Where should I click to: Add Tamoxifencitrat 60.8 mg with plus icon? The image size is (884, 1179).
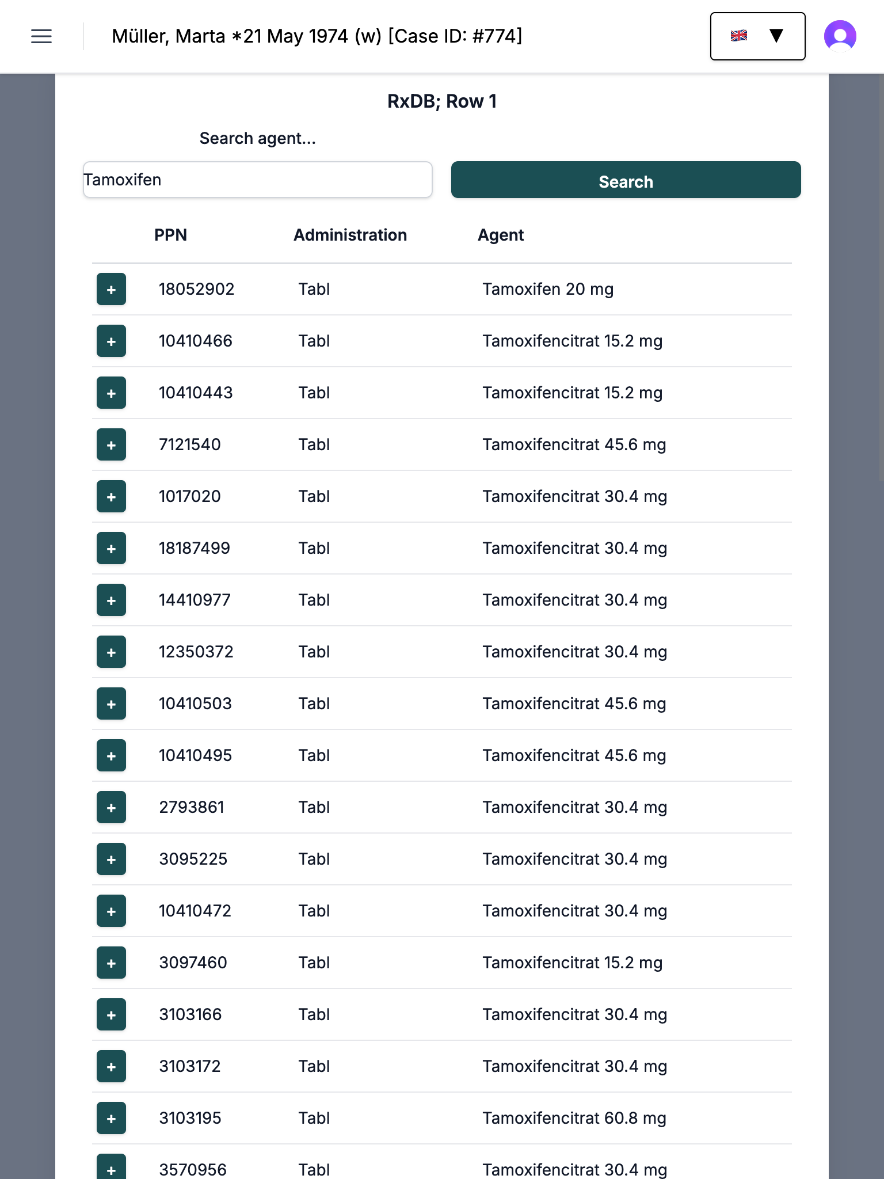coord(111,1118)
